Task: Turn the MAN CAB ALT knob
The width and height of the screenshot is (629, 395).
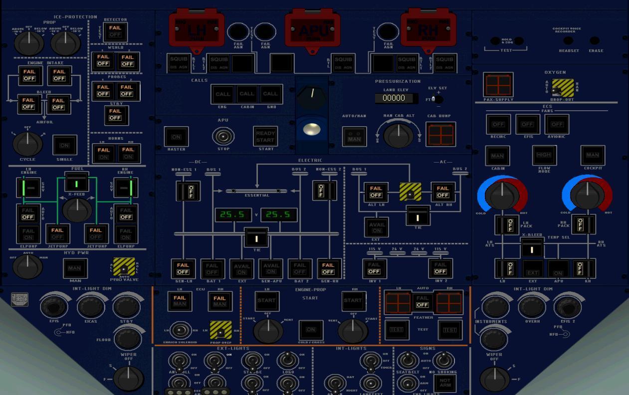Action: (x=398, y=135)
